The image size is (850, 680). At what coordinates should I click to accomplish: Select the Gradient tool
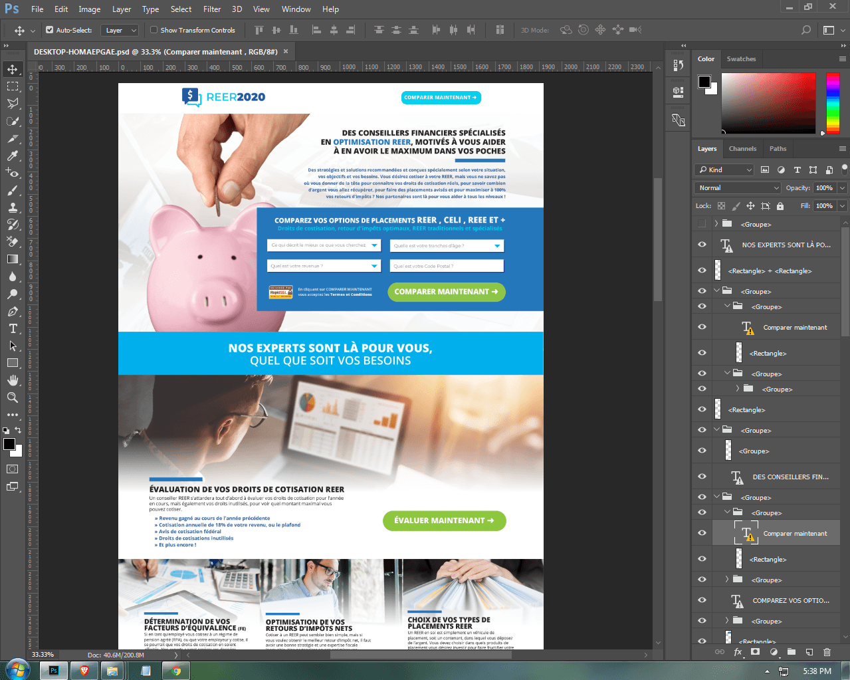(13, 259)
